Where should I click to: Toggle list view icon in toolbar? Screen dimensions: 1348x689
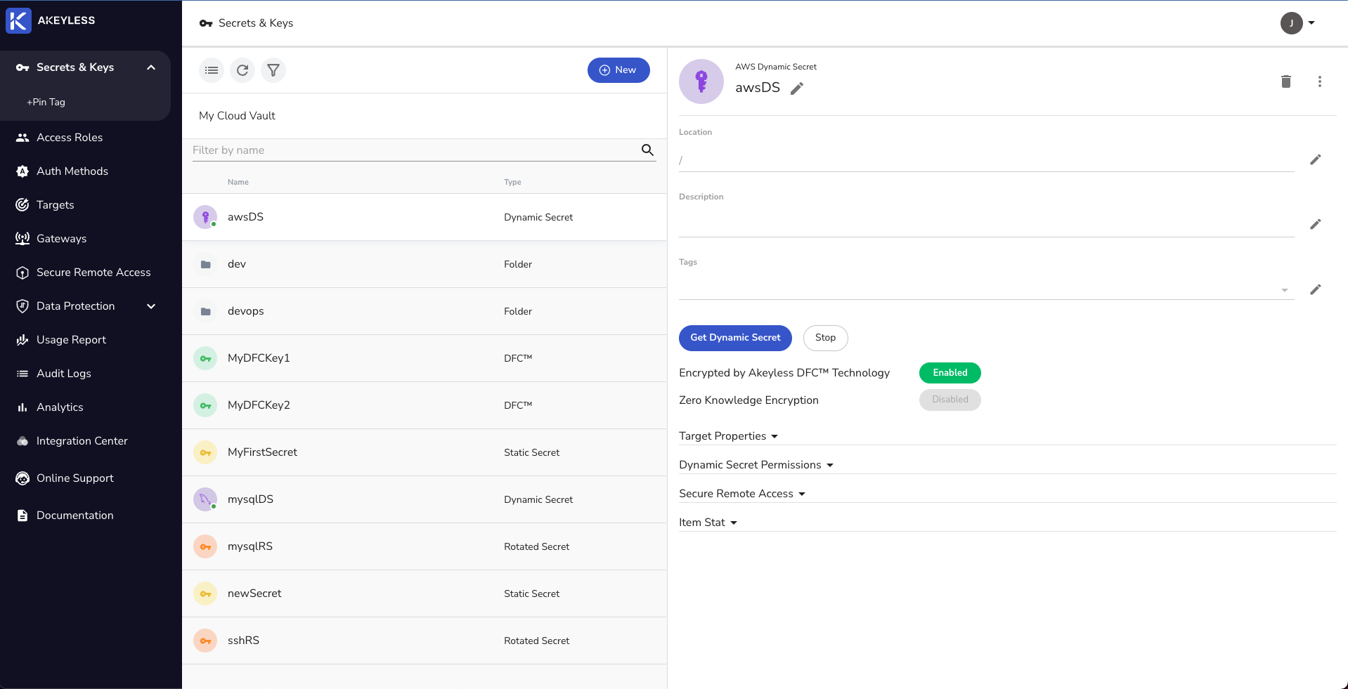coord(212,70)
